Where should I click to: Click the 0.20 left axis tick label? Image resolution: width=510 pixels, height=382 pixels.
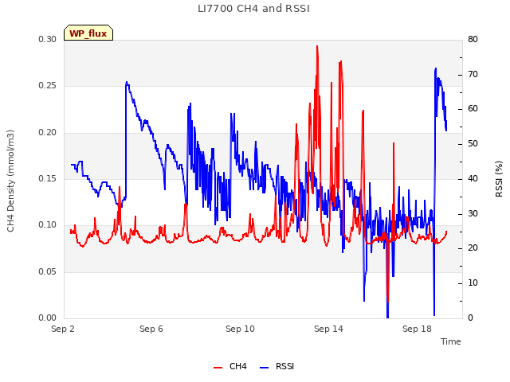(48, 133)
